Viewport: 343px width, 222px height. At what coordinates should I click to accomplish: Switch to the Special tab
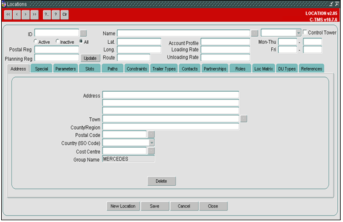(41, 69)
